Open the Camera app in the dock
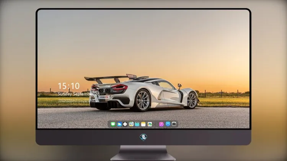The image size is (287, 161). [x=174, y=124]
